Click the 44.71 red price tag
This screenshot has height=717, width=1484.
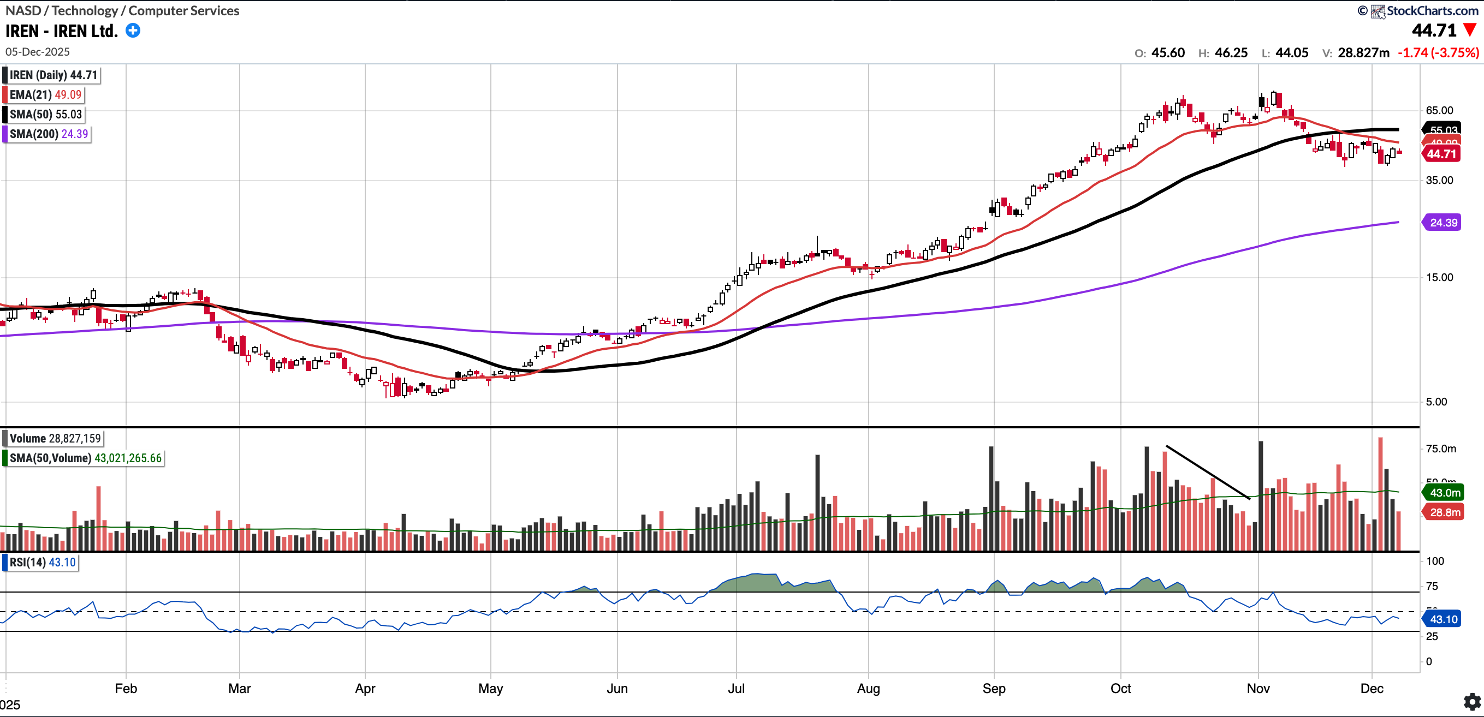point(1441,154)
